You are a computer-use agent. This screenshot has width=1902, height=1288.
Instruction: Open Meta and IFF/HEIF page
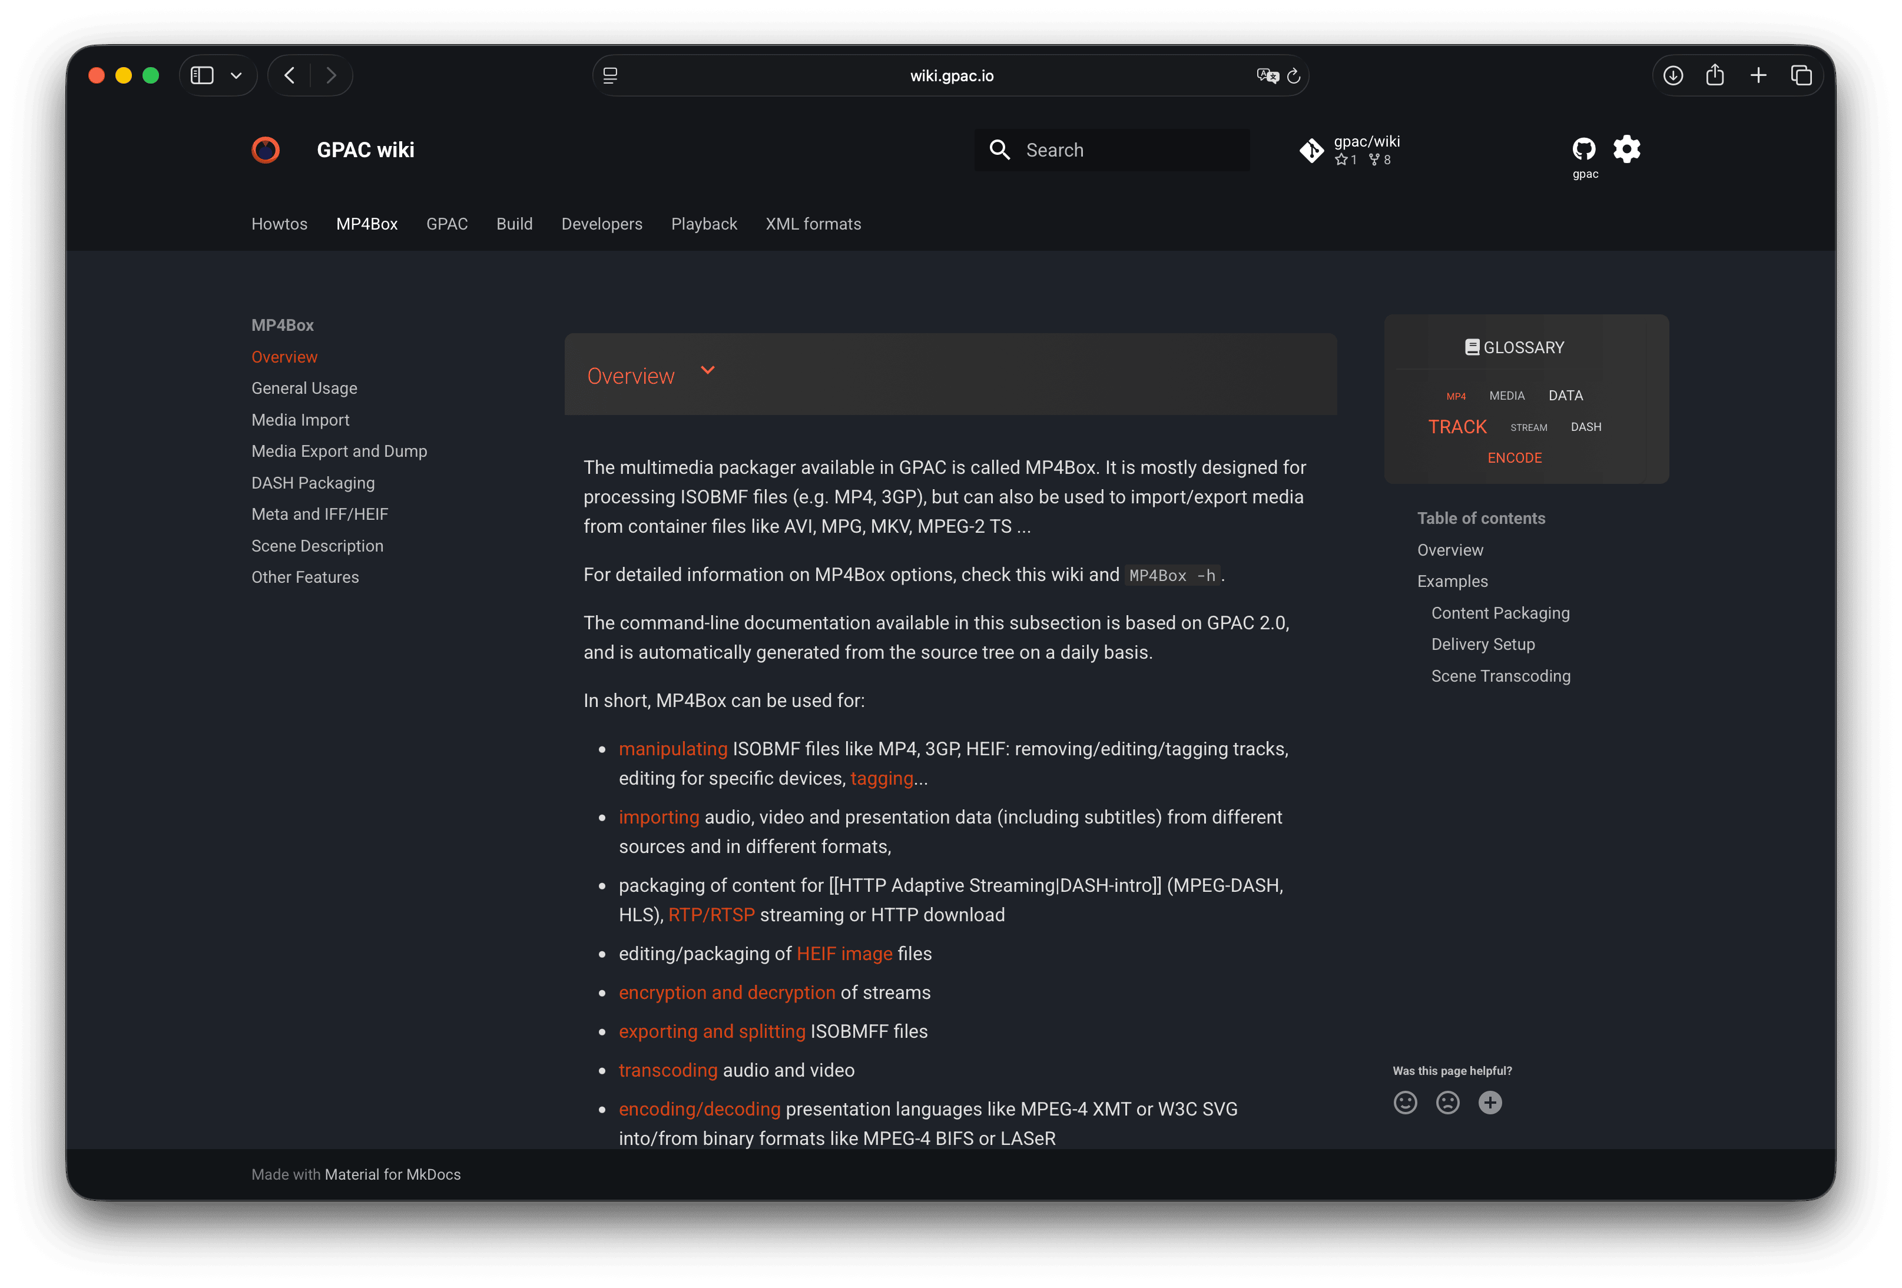[x=319, y=514]
